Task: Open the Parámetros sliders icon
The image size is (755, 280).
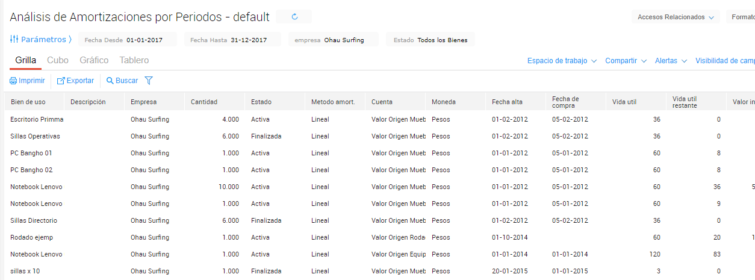Action: point(14,40)
